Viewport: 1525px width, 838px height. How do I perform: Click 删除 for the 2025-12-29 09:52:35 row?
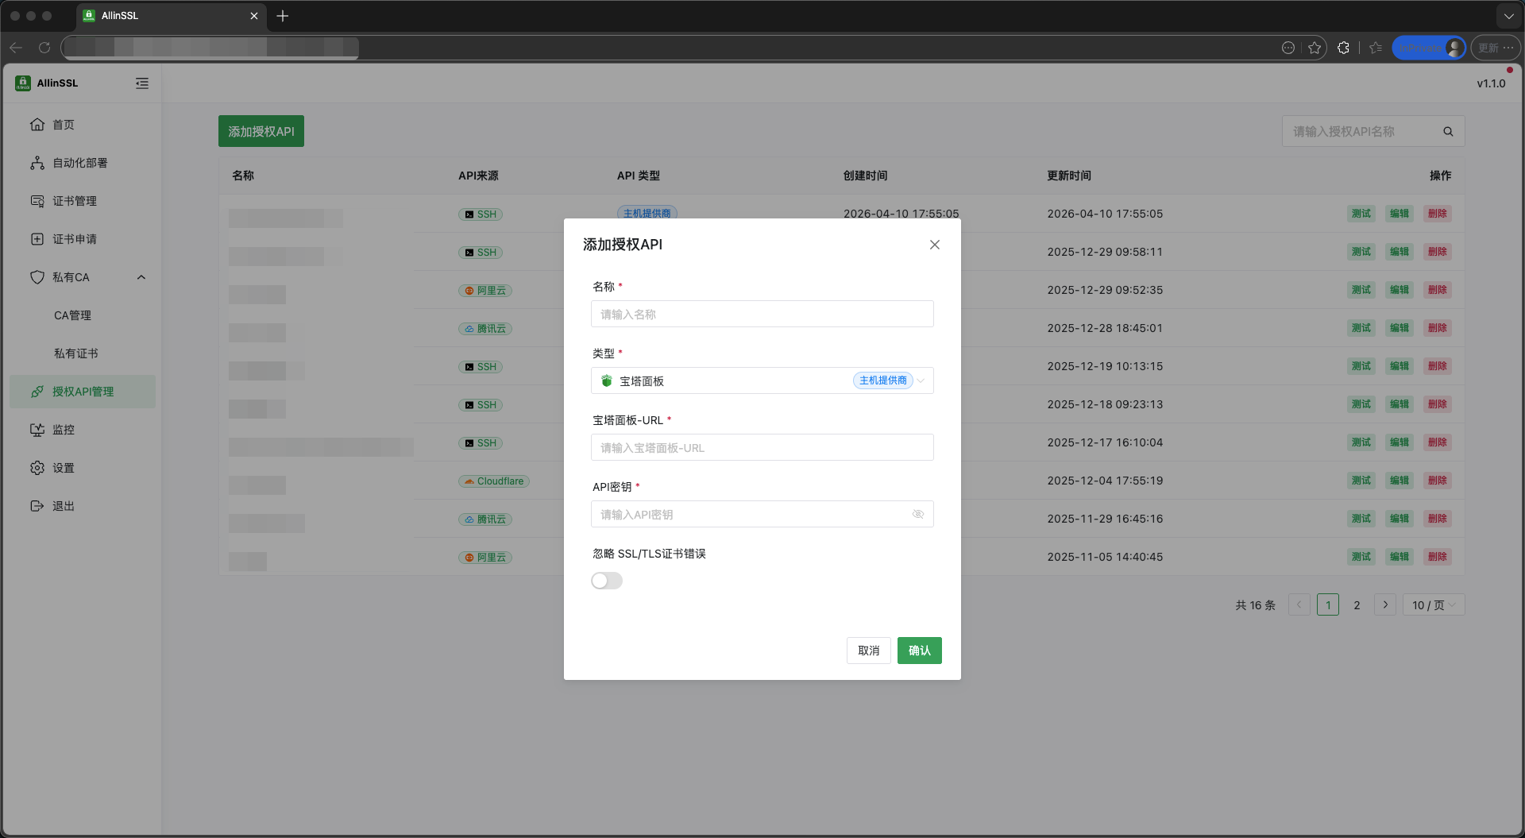(x=1438, y=290)
